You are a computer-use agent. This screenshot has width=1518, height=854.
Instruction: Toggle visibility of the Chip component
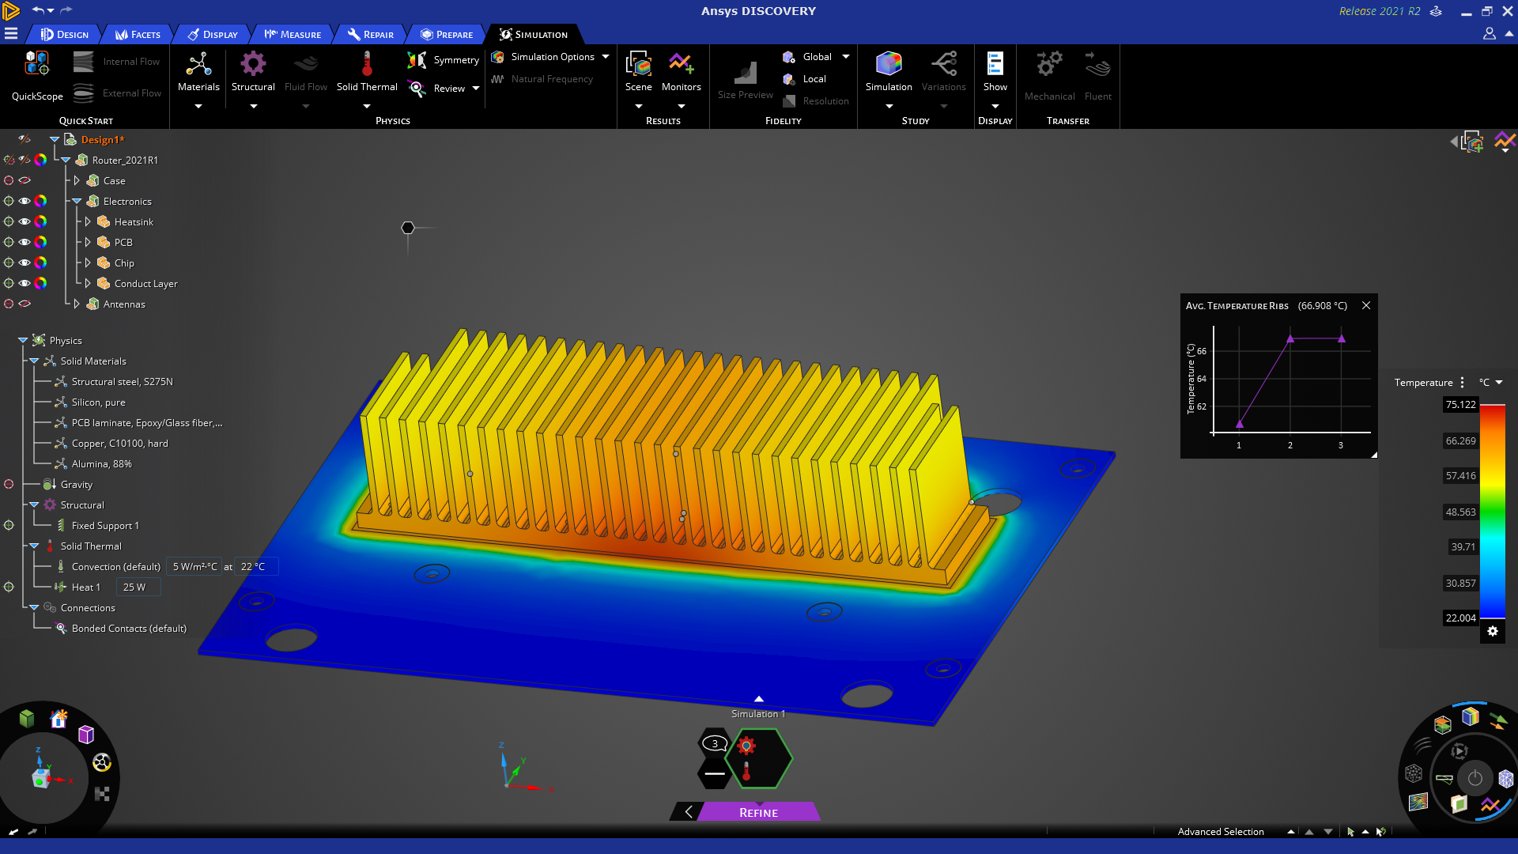pos(25,263)
